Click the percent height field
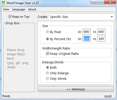This screenshot has height=100, width=117. 101,39
